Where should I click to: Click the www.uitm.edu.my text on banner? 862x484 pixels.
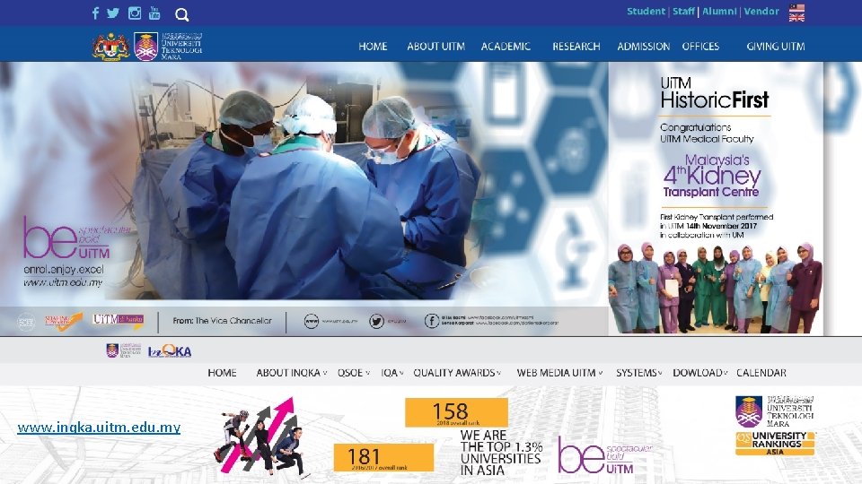pyautogui.click(x=63, y=282)
